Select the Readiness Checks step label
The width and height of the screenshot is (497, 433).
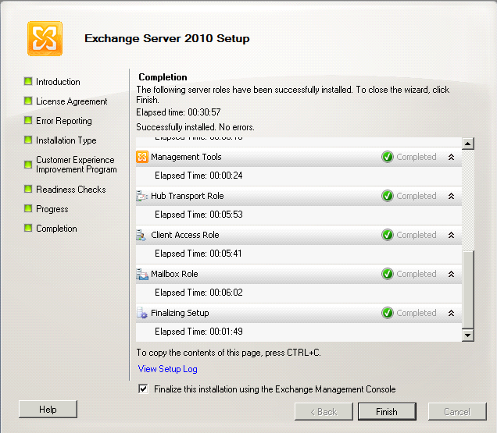71,190
